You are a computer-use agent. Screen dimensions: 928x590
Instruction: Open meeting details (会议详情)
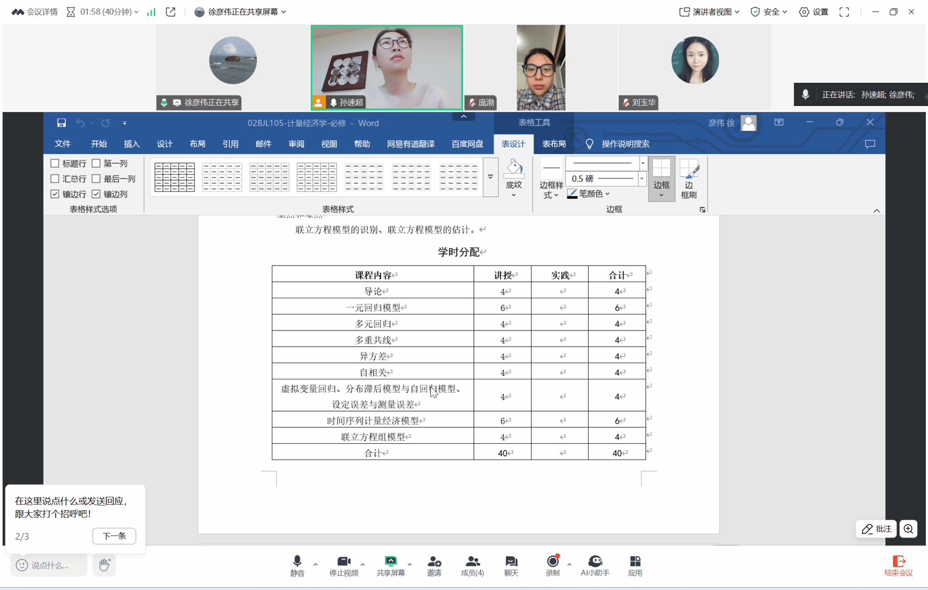coord(35,12)
